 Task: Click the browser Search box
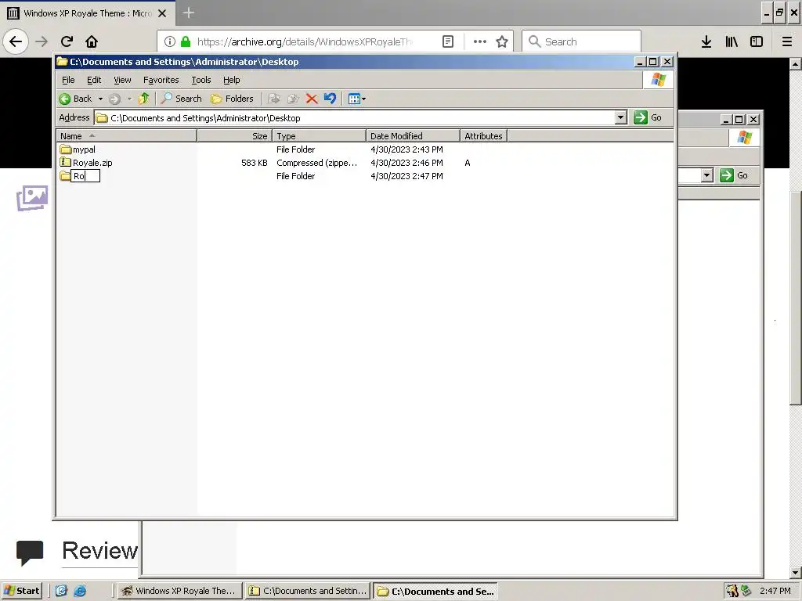point(581,41)
